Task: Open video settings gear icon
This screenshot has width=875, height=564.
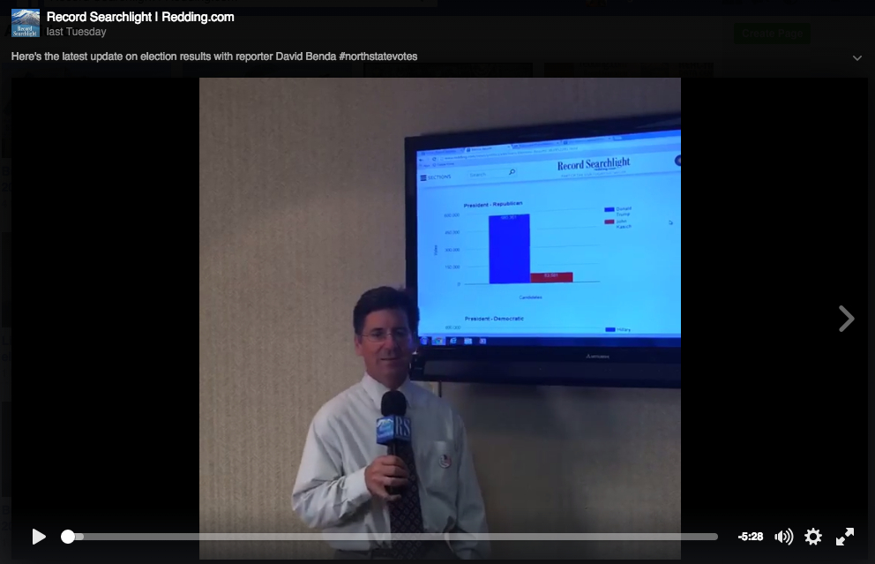Action: pyautogui.click(x=813, y=537)
